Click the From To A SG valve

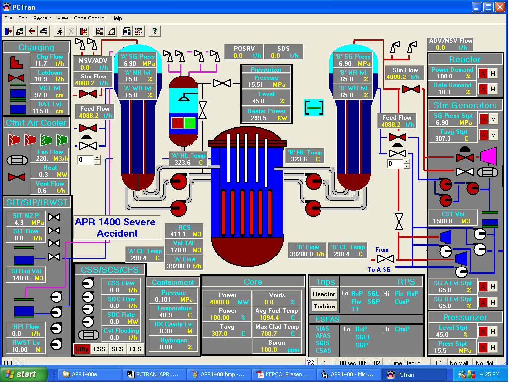pyautogui.click(x=385, y=259)
